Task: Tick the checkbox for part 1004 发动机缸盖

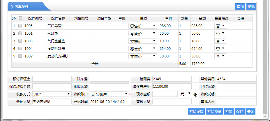Action: coord(20,49)
